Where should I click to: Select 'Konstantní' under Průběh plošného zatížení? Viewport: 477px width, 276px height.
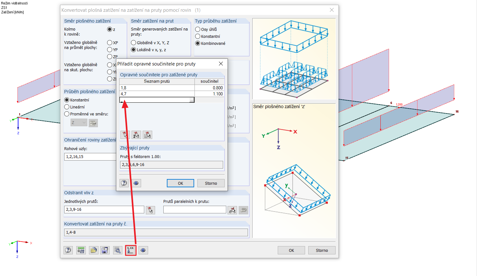(67, 100)
